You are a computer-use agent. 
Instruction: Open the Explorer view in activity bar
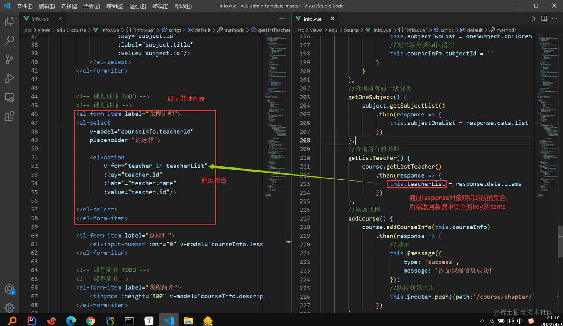point(9,22)
